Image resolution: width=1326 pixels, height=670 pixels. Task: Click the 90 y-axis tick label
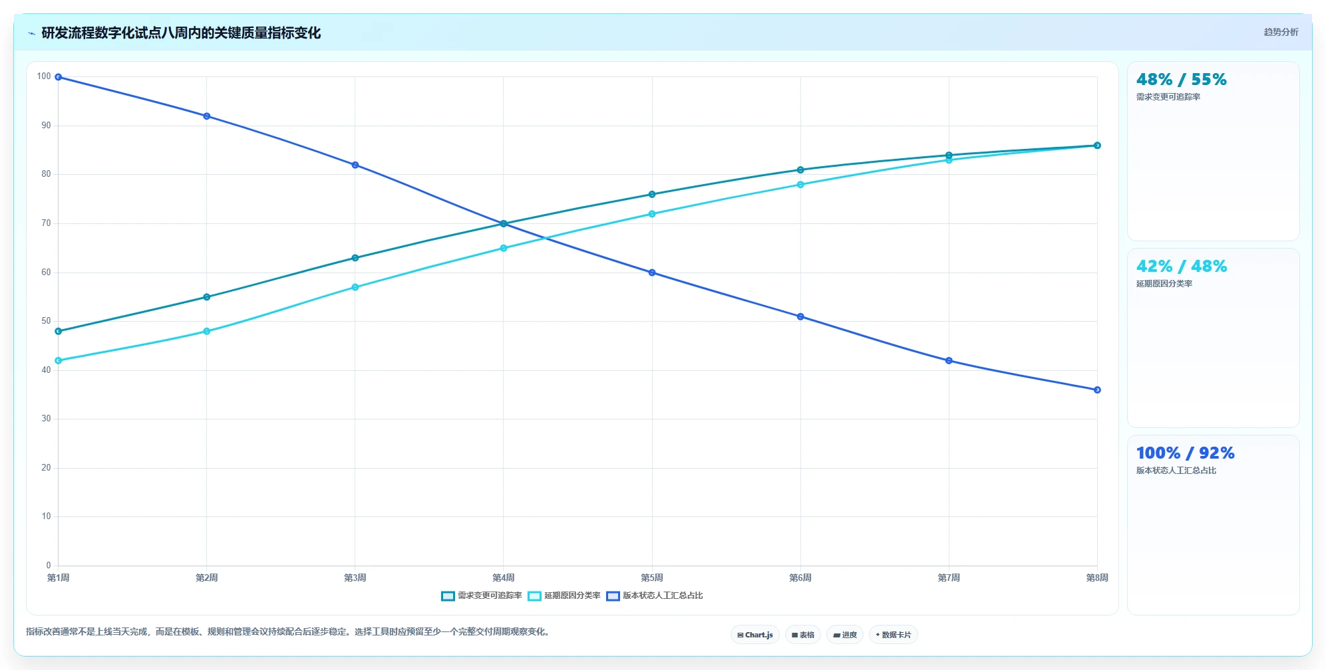(x=46, y=126)
